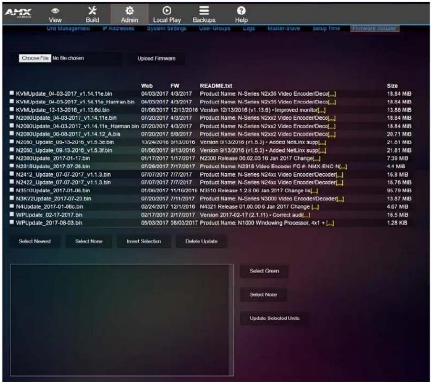Check the KVMUpdate_04-03-2017_v1.14.11e.bin checkbox

click(x=12, y=93)
